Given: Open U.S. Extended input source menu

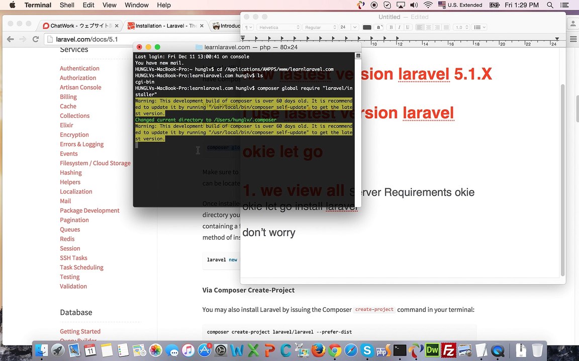Looking at the screenshot, I should point(460,5).
